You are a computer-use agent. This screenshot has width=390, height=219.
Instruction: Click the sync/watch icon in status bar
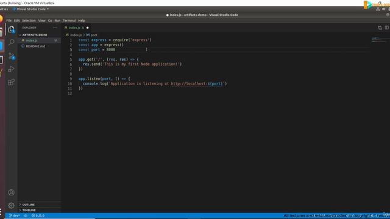[26, 215]
